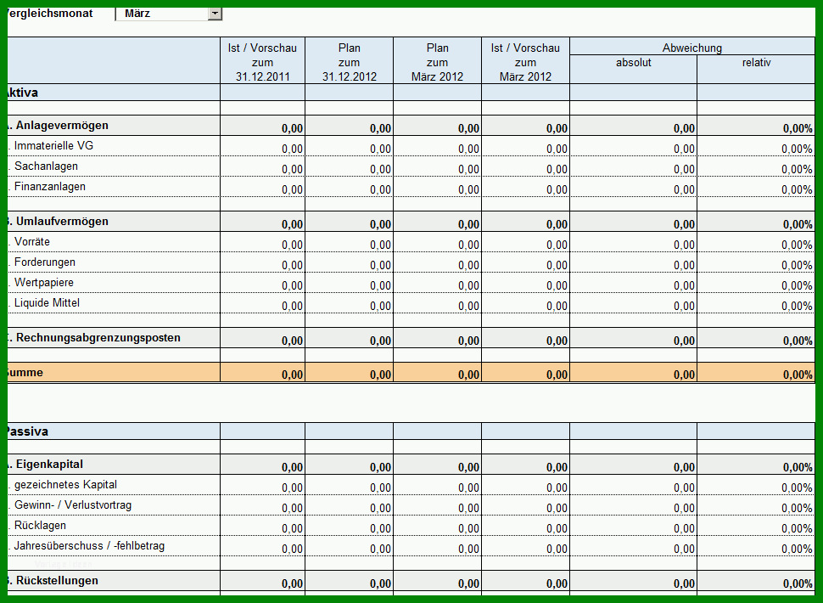Select the 'Gewinn- / Verlustvortrag' row label
The image size is (823, 603).
tap(73, 505)
